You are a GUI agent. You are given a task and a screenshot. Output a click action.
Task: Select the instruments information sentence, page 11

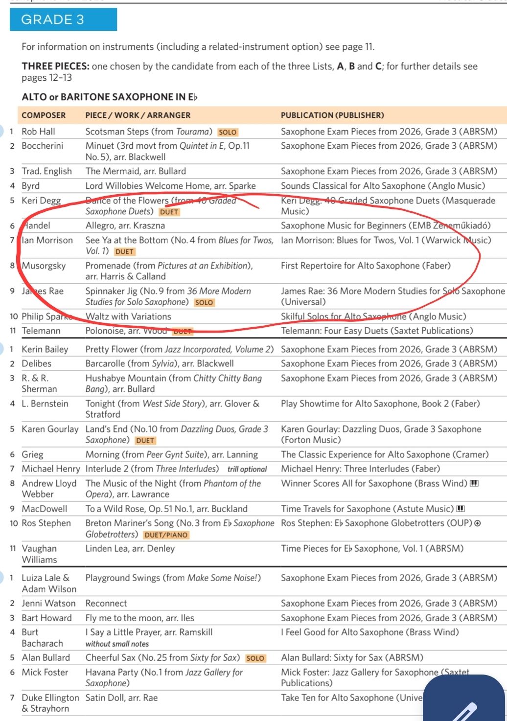pos(198,47)
